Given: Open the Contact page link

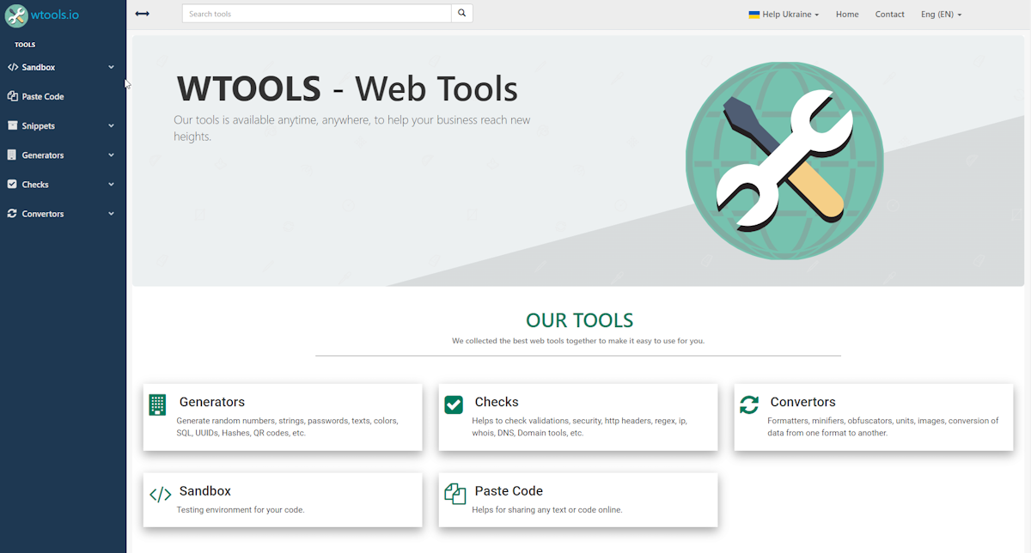Looking at the screenshot, I should (x=890, y=15).
